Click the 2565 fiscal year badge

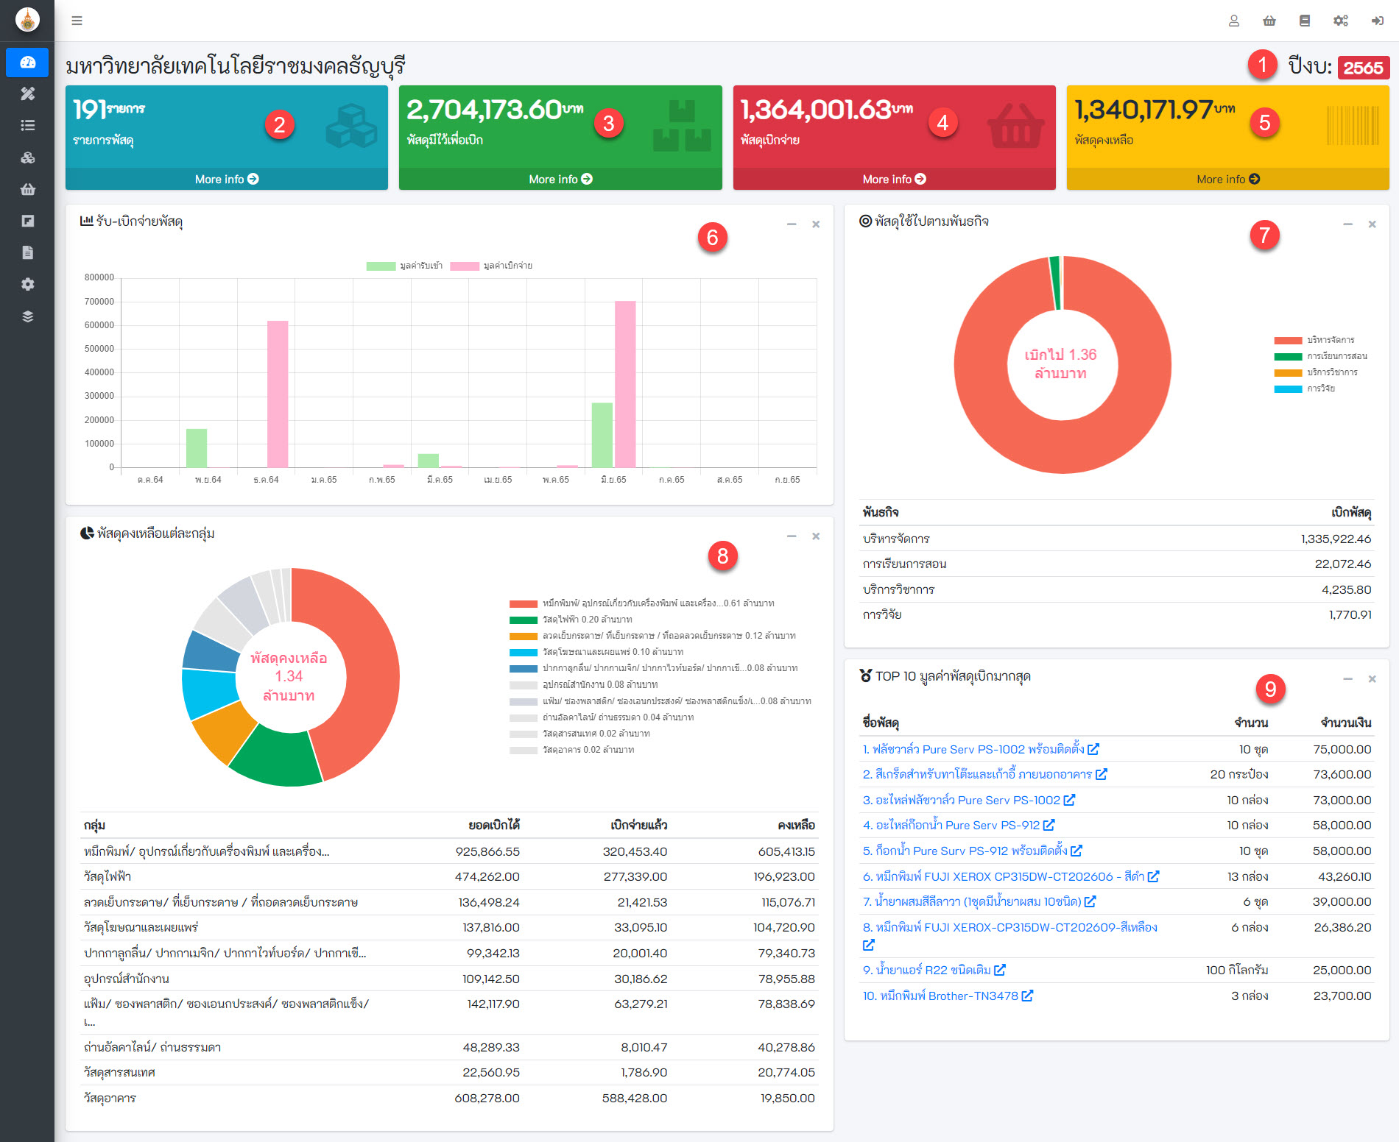(1362, 68)
